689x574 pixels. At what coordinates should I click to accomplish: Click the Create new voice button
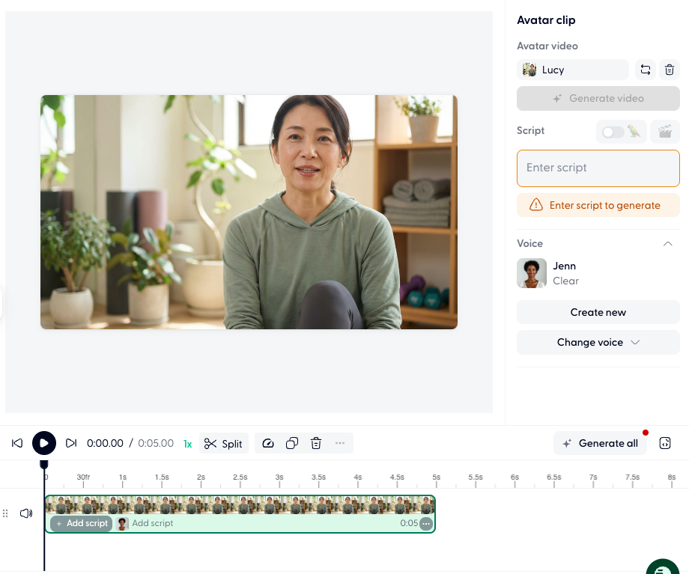598,312
